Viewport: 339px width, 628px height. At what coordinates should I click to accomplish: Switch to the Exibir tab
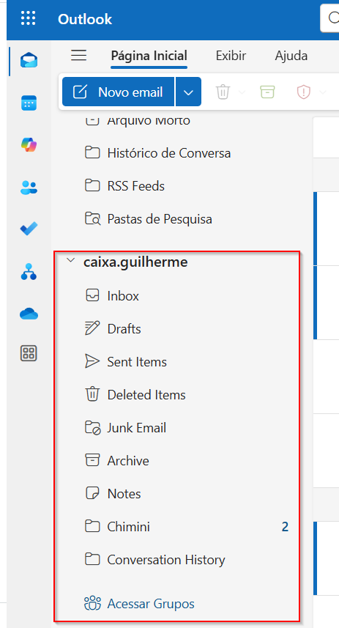(x=231, y=56)
